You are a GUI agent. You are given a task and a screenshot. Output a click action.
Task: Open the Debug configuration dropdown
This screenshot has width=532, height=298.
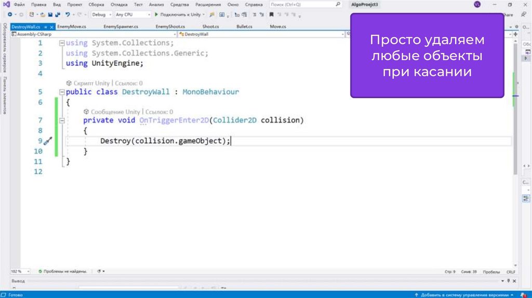pos(101,15)
